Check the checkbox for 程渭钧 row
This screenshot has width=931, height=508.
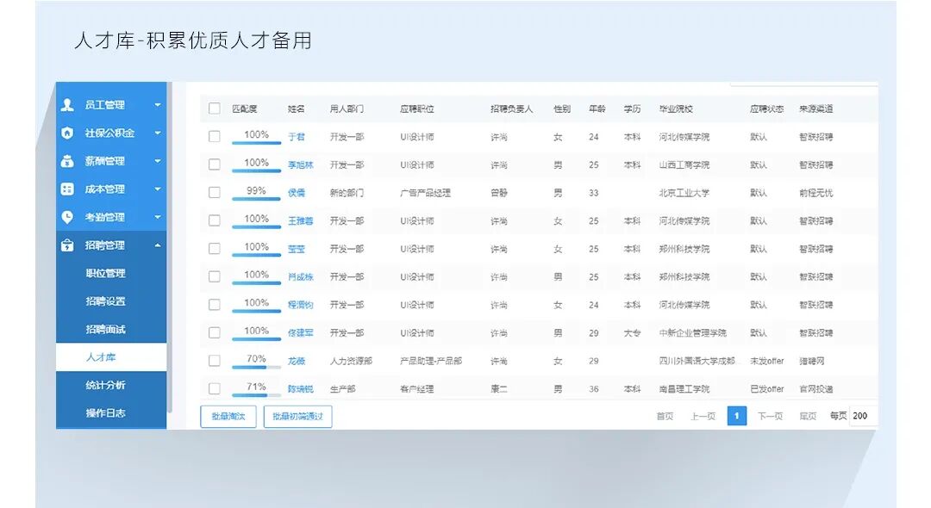click(x=215, y=305)
